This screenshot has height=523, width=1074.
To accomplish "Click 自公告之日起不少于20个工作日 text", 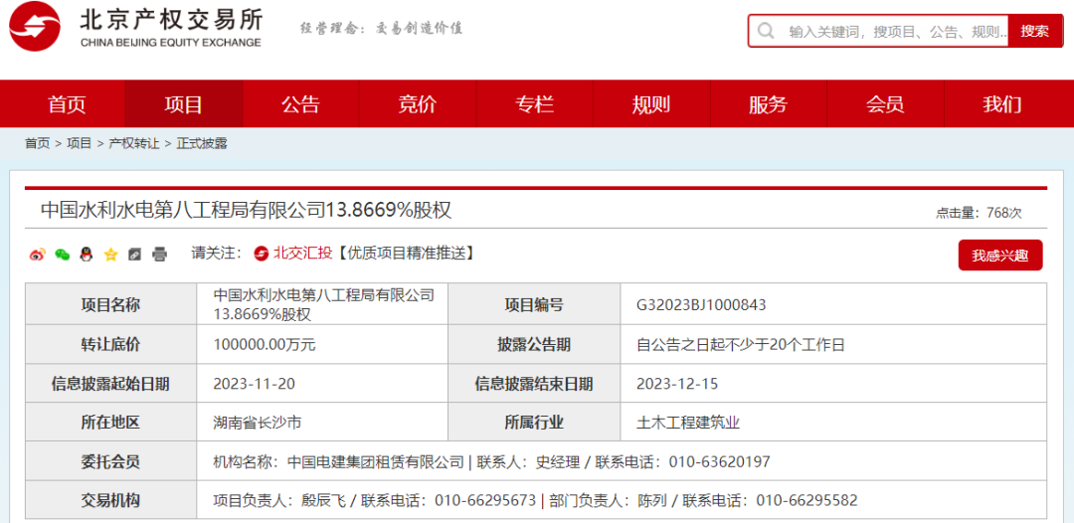I will (x=741, y=345).
